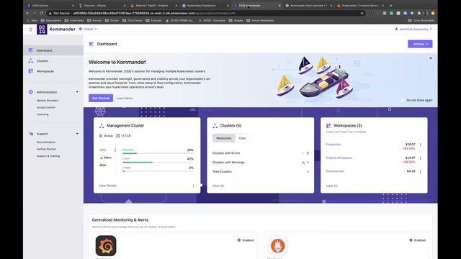This screenshot has width=461, height=259.
Task: Click Grafana Enabled status icon
Action: 238,240
